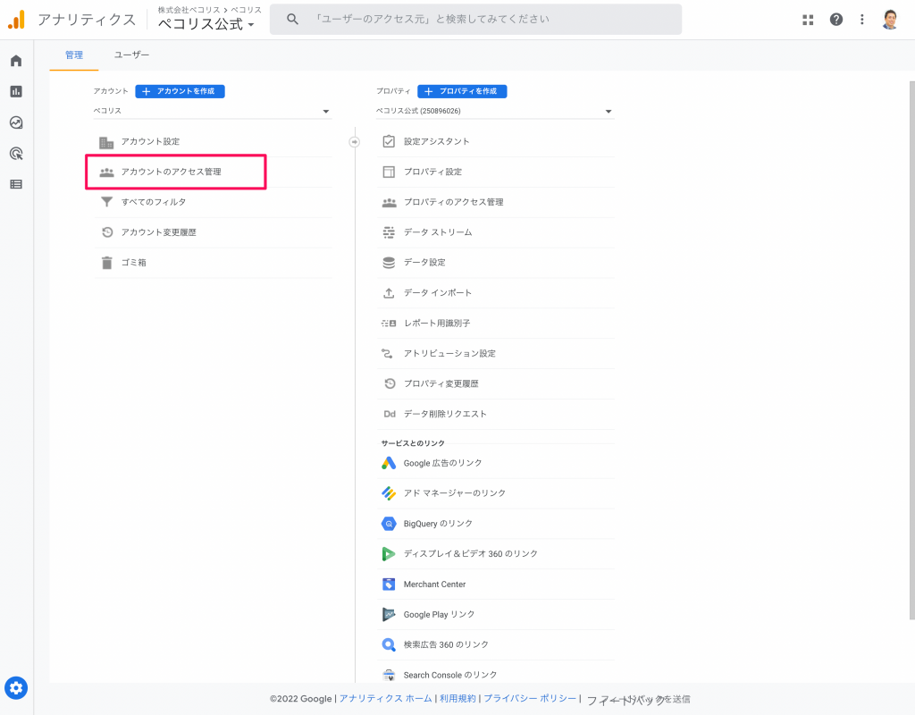Click the people icon of プロパティのアクセス管理
The image size is (915, 715).
[390, 203]
